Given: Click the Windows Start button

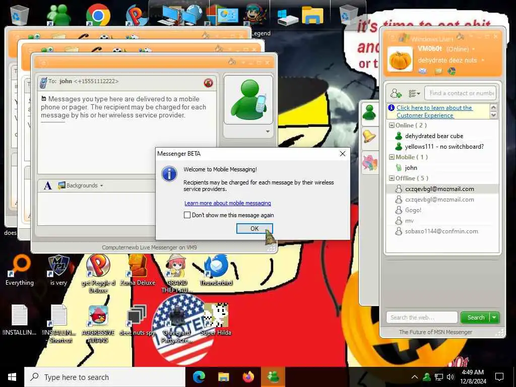Looking at the screenshot, I should coord(12,377).
